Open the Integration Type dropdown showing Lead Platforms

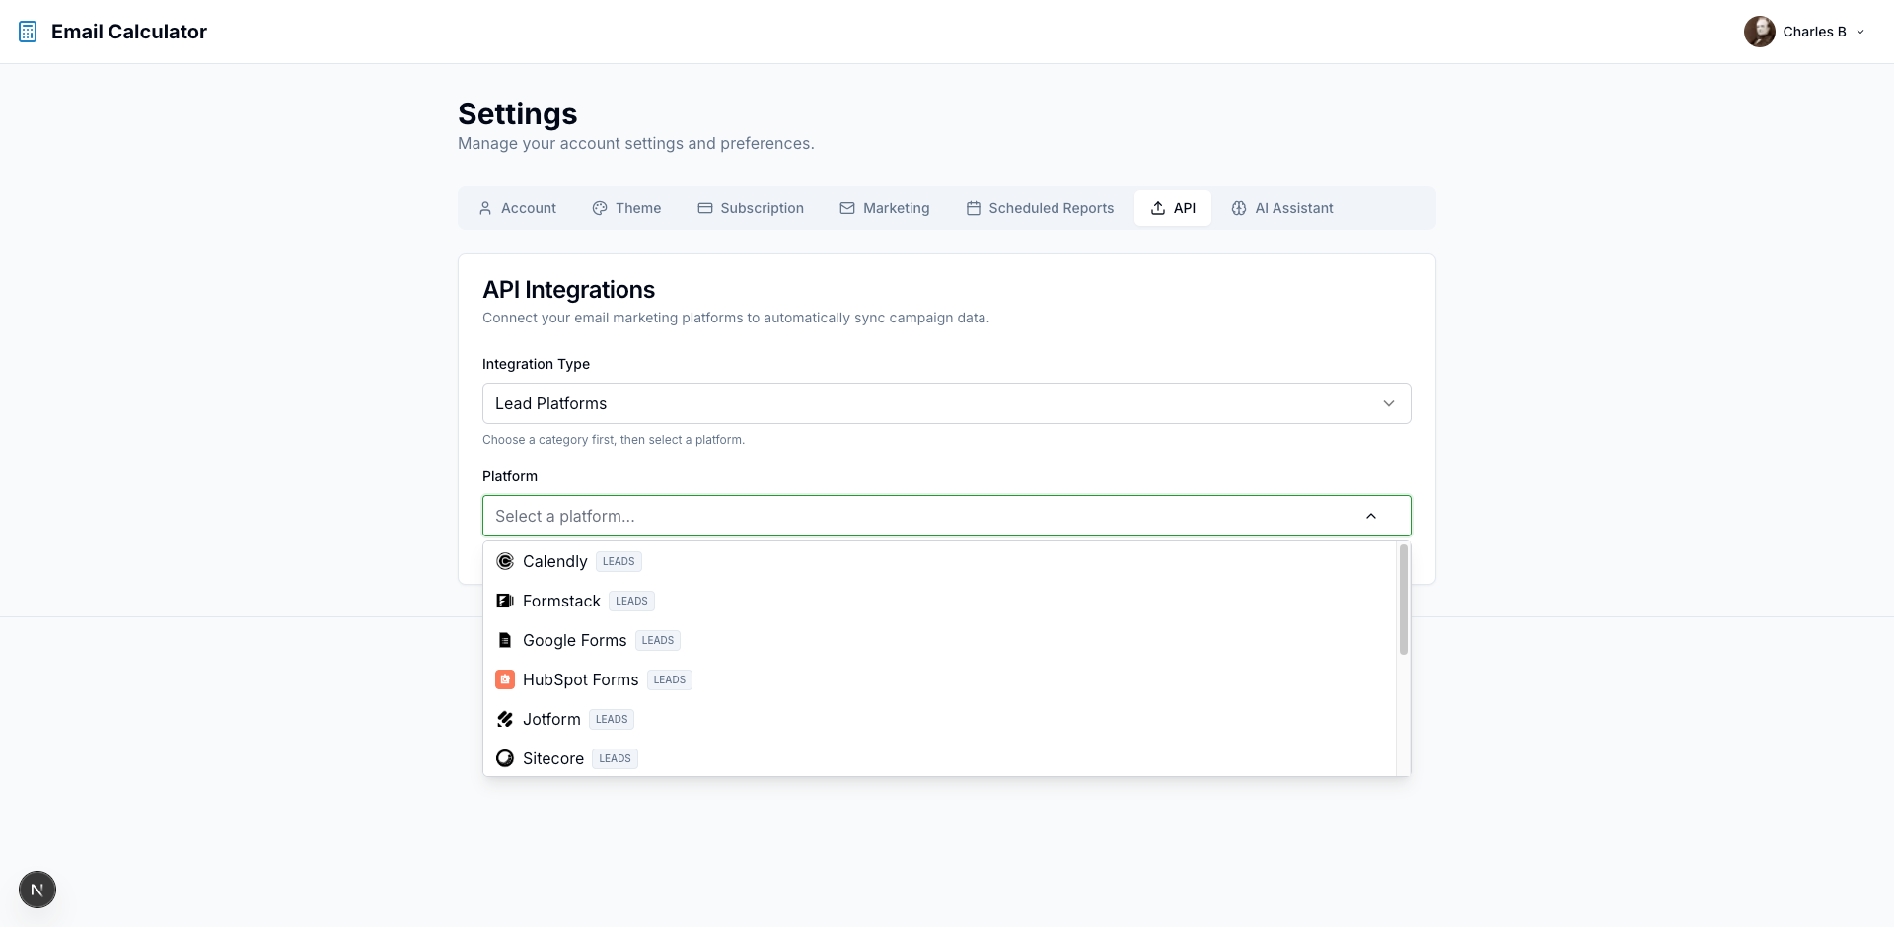click(x=946, y=403)
